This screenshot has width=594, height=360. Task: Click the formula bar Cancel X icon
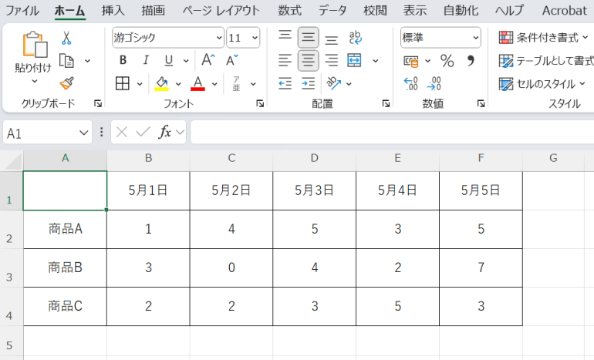pyautogui.click(x=122, y=132)
